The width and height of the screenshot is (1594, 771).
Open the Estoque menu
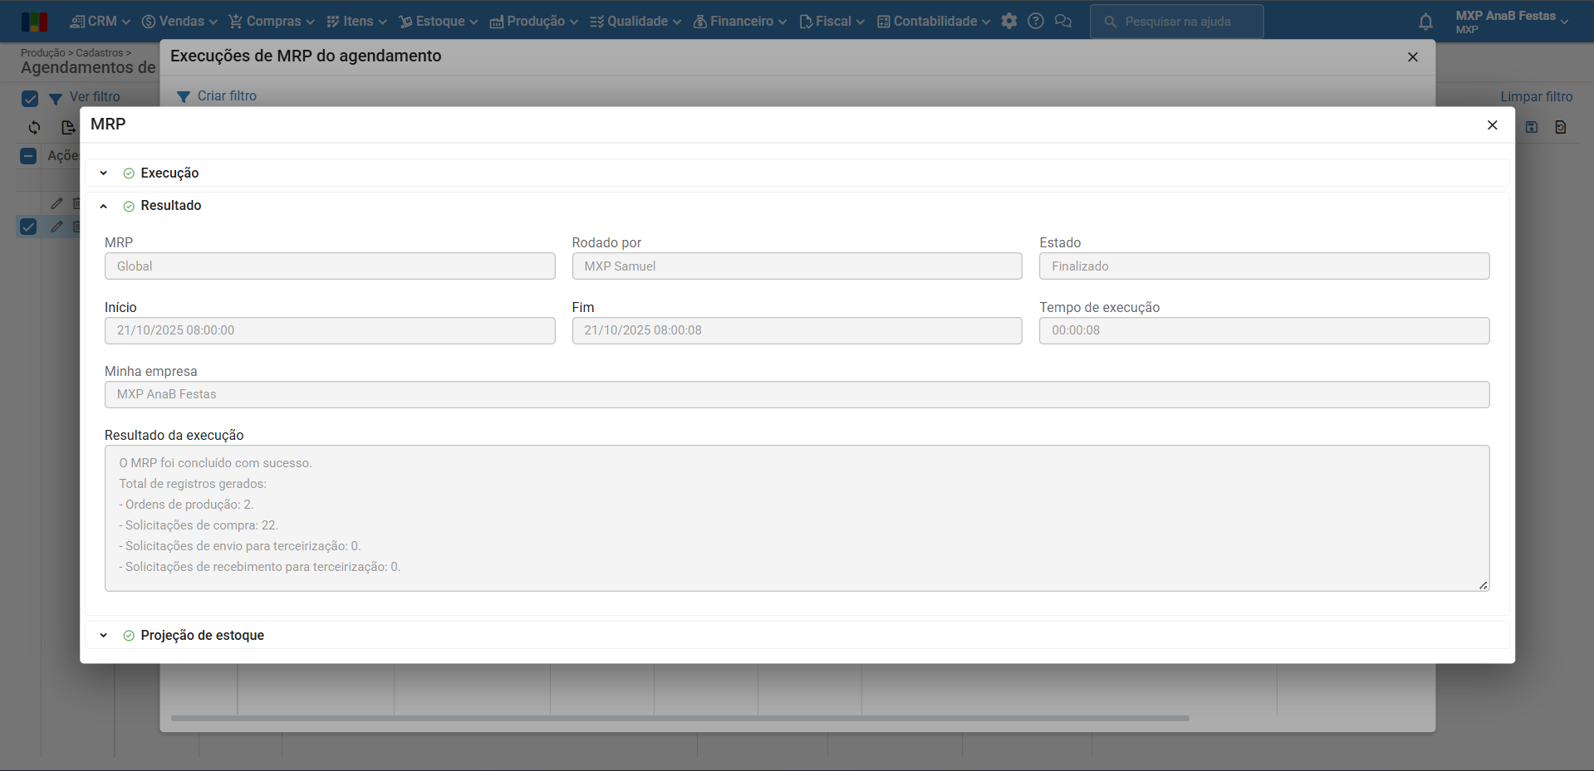(438, 22)
